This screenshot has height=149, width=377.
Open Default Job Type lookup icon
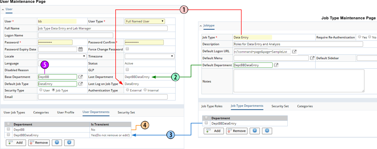(x=80, y=84)
